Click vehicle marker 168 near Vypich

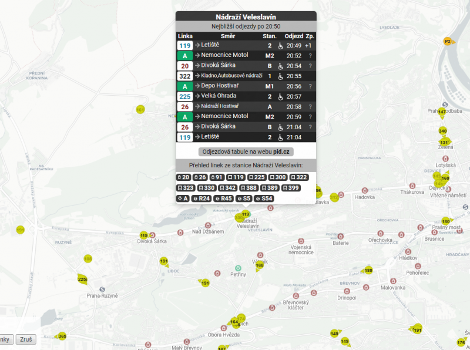260,265
